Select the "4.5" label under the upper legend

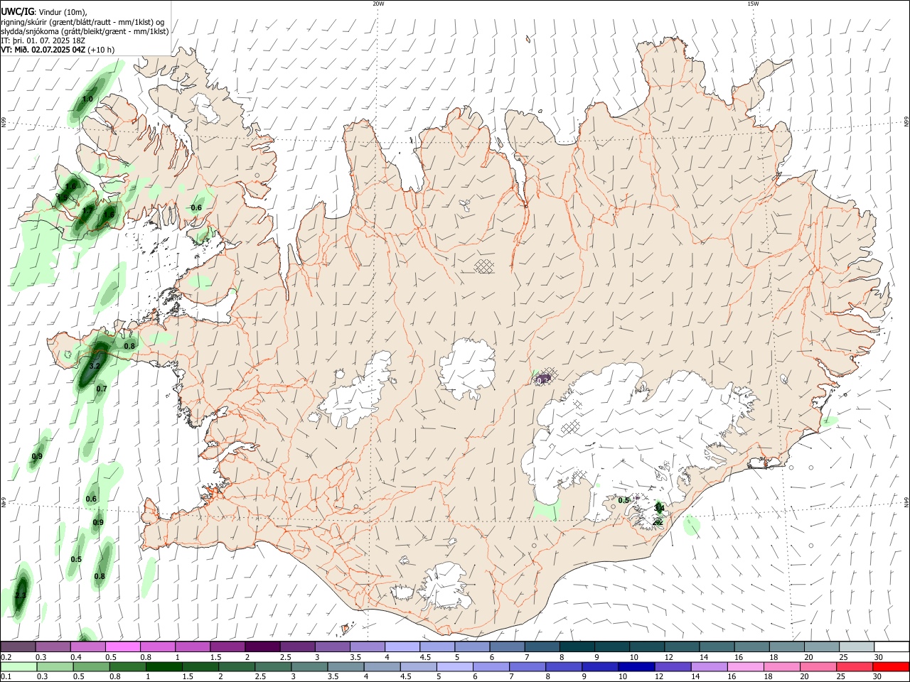[x=425, y=657]
